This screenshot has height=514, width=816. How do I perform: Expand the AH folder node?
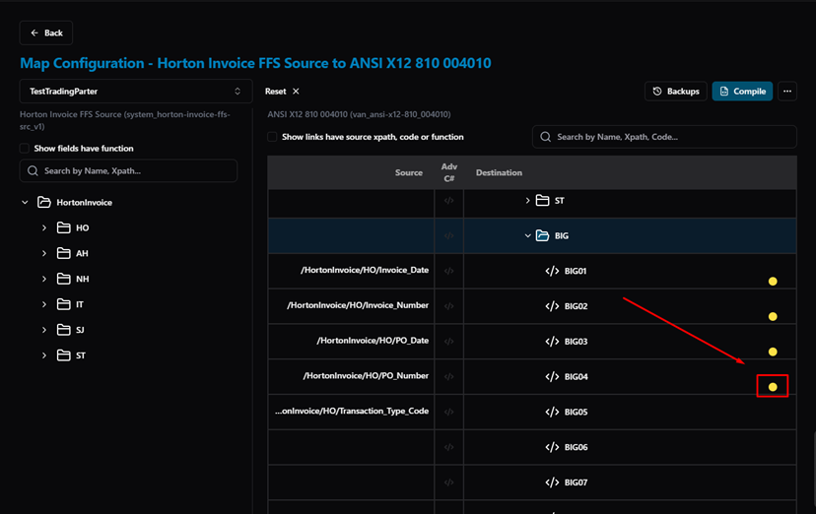(x=44, y=253)
